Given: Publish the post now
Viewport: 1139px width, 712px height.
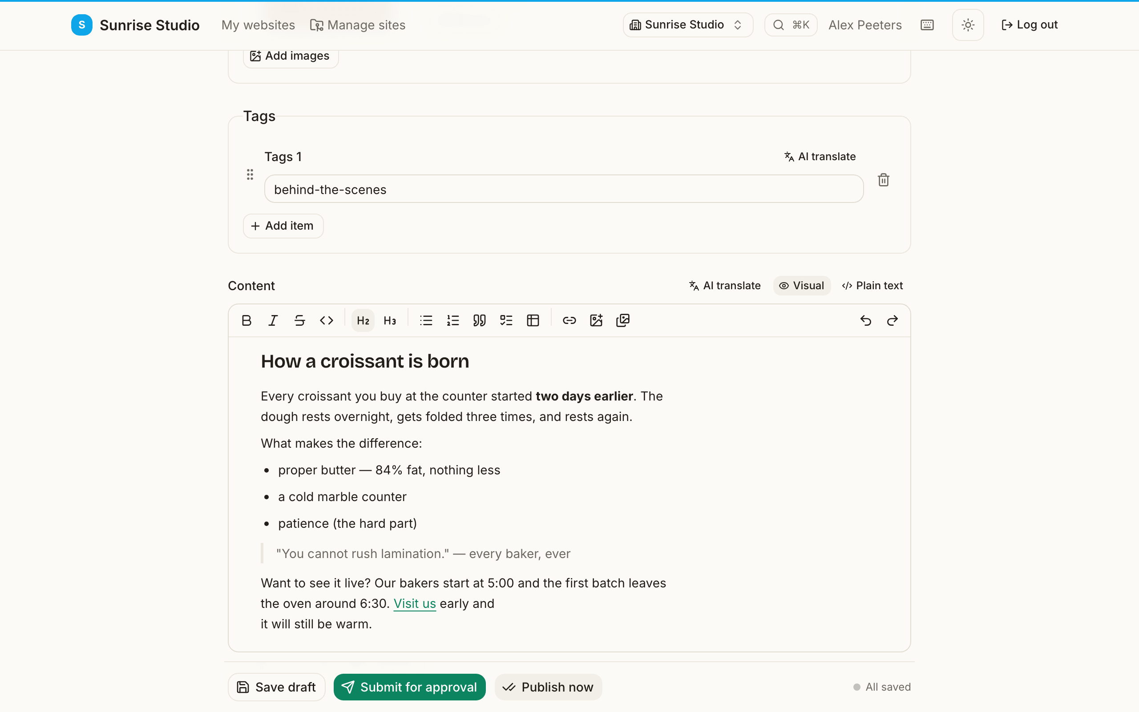Looking at the screenshot, I should click(x=548, y=687).
